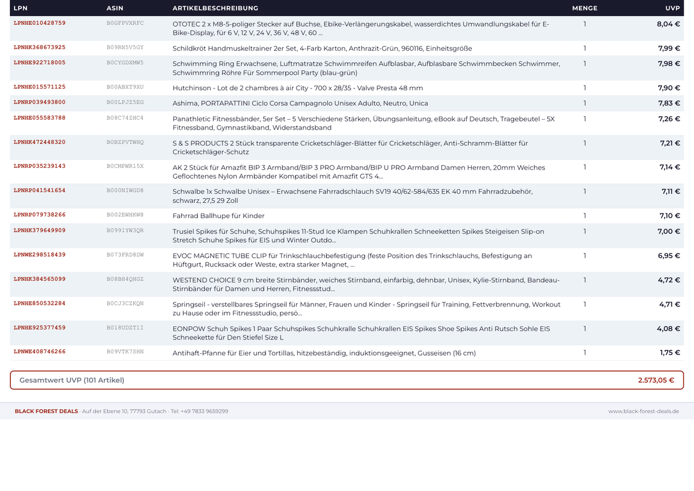This screenshot has width=694, height=491.
Task: Click the UVP column header
Action: point(673,8)
